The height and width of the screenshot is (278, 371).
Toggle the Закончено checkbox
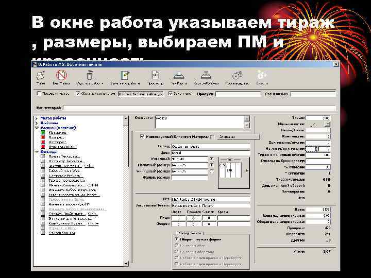coord(171,94)
